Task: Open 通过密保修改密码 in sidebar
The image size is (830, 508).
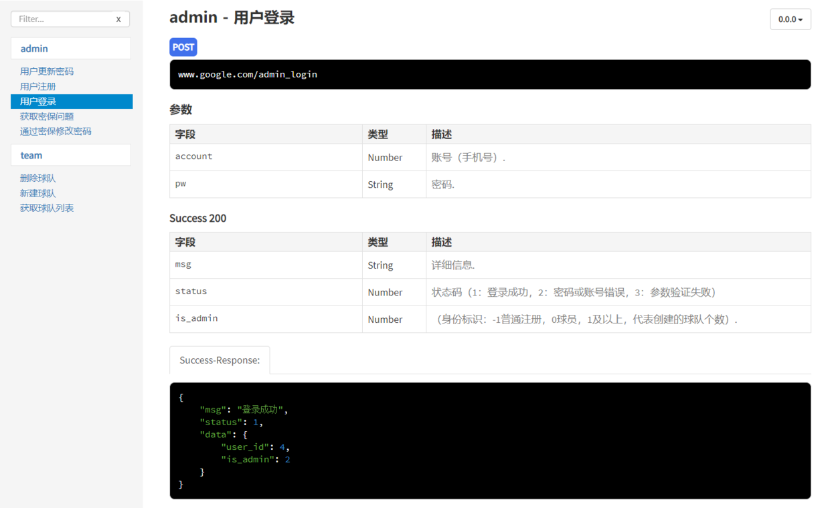Action: tap(56, 131)
